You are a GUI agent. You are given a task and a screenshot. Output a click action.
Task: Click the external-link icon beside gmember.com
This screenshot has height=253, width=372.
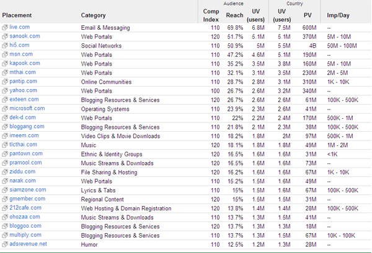(x=5, y=199)
